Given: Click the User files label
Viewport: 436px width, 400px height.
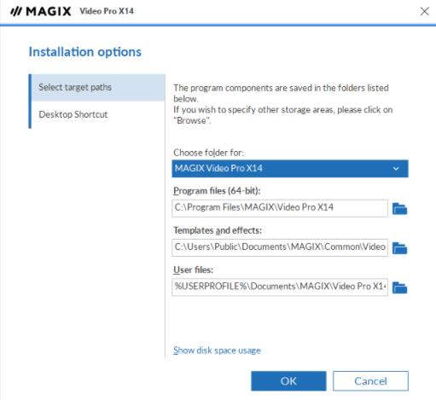Looking at the screenshot, I should click(193, 270).
